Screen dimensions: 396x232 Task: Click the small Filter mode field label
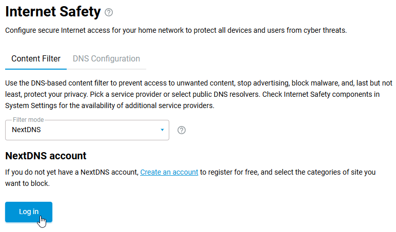pos(28,120)
